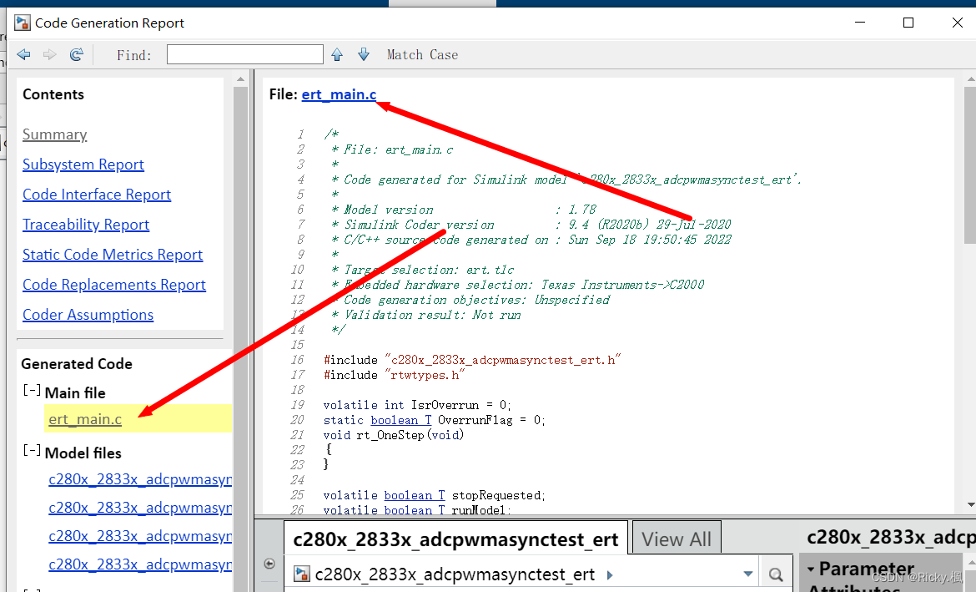976x592 pixels.
Task: Click the ert_main.c file header link
Action: pos(339,94)
